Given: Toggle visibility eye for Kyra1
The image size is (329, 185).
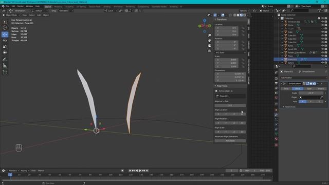Looking at the screenshot, I should (322, 46).
